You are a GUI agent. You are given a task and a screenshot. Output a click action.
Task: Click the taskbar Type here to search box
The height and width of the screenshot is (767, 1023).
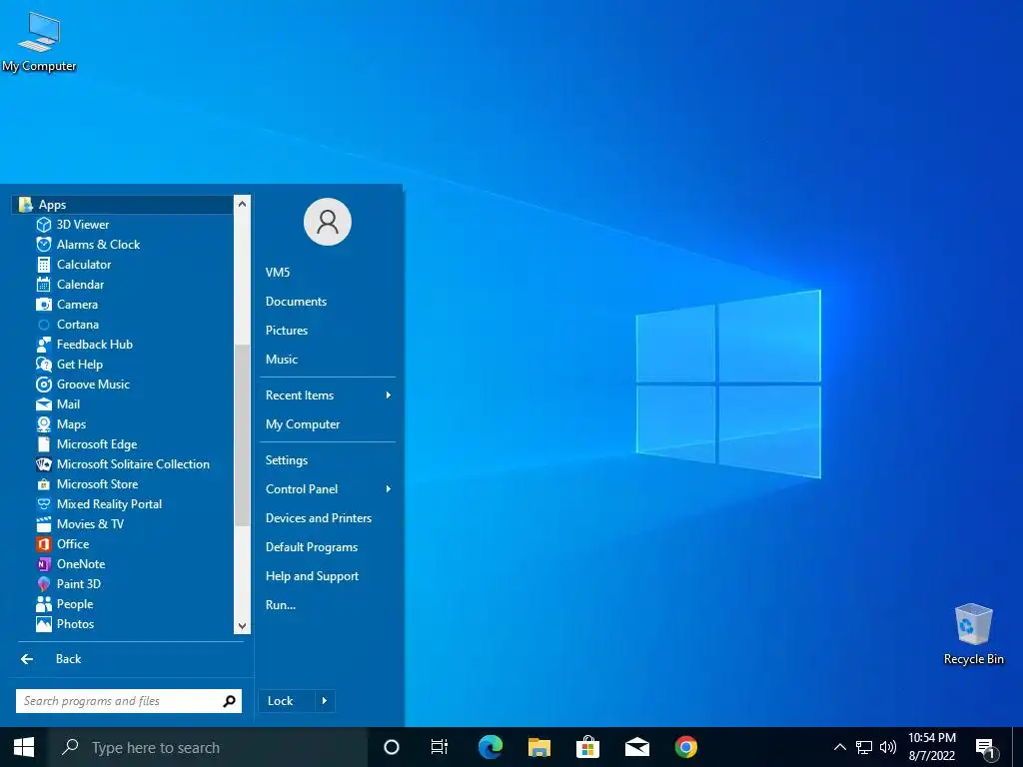208,747
